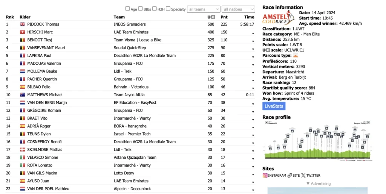Click the Time column header
386x194 pixels.
tap(249, 17)
